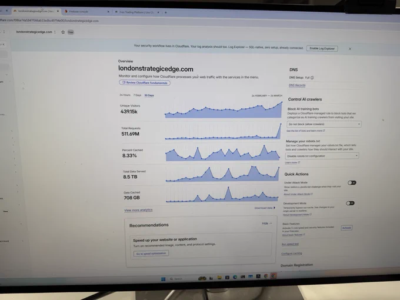Open the DNS Setup info icon
The height and width of the screenshot is (300, 400).
pos(312,78)
